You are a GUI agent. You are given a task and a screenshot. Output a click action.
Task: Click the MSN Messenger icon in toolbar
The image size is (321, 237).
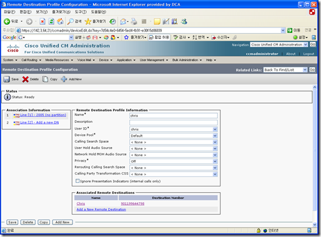click(184, 21)
